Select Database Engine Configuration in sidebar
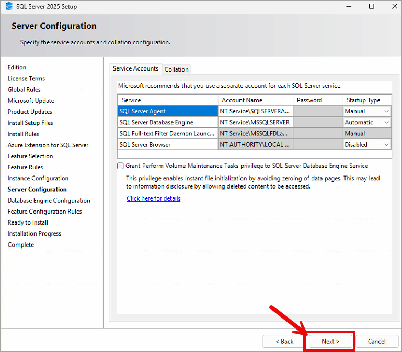The image size is (402, 352). pyautogui.click(x=49, y=201)
